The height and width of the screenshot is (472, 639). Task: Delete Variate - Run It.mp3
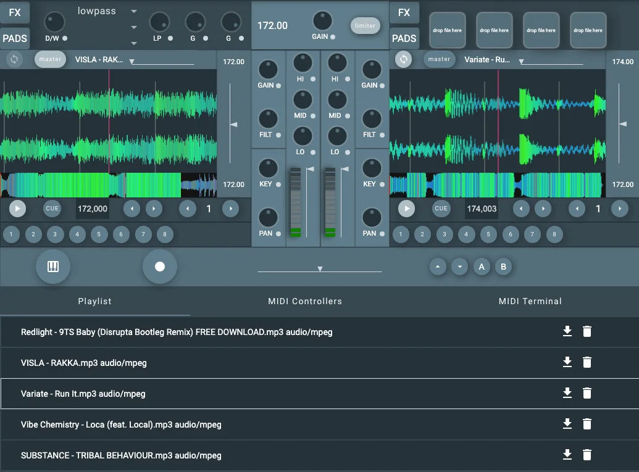(x=587, y=393)
